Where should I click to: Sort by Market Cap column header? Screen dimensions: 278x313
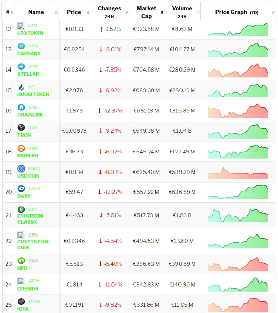(x=146, y=12)
